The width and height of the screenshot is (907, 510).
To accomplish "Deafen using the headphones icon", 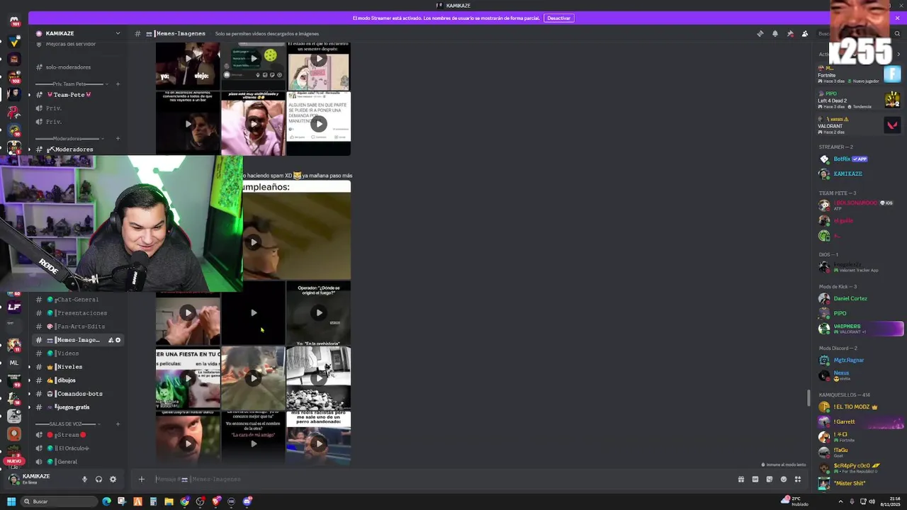I will coord(98,479).
